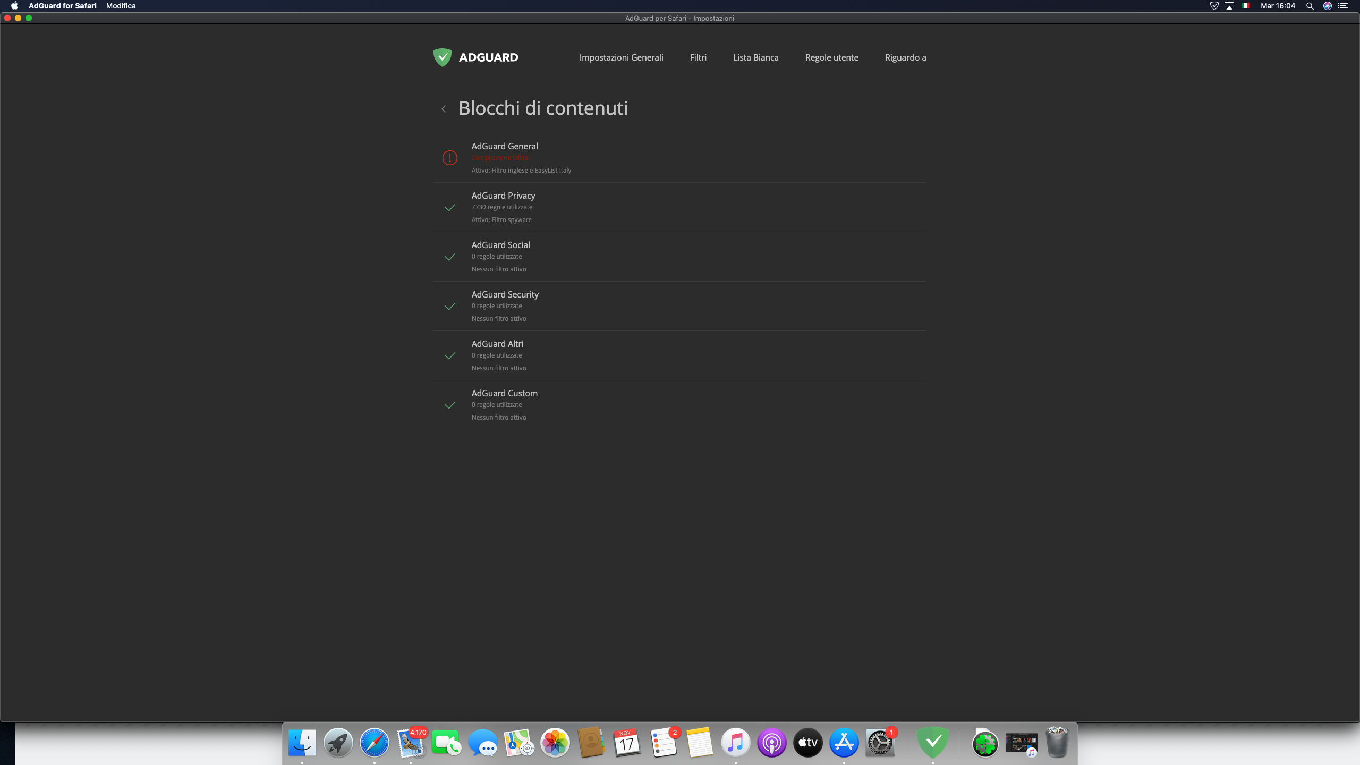The image size is (1360, 765).
Task: Activate Siri from the menu bar
Action: coord(1327,6)
